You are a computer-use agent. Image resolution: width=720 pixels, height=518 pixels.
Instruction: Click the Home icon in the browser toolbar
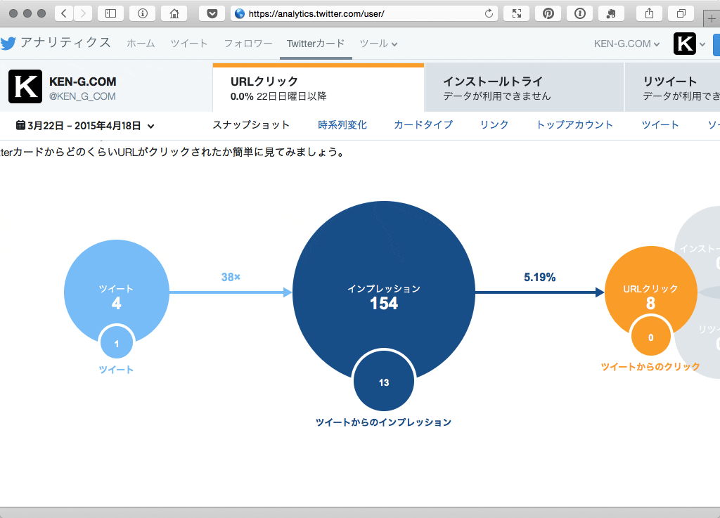pos(174,13)
